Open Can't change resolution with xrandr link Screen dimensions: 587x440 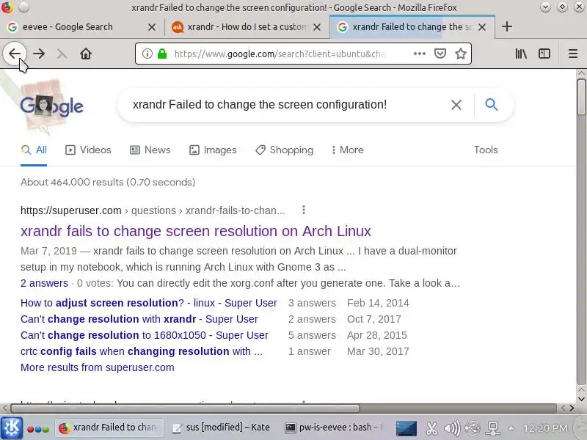[x=139, y=319]
